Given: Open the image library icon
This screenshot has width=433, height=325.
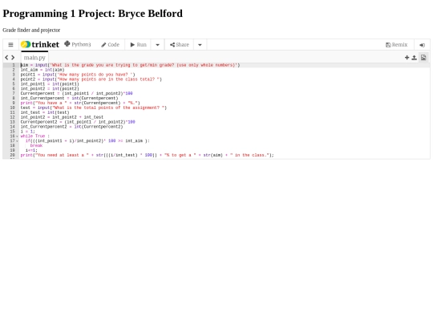Looking at the screenshot, I should click(423, 58).
